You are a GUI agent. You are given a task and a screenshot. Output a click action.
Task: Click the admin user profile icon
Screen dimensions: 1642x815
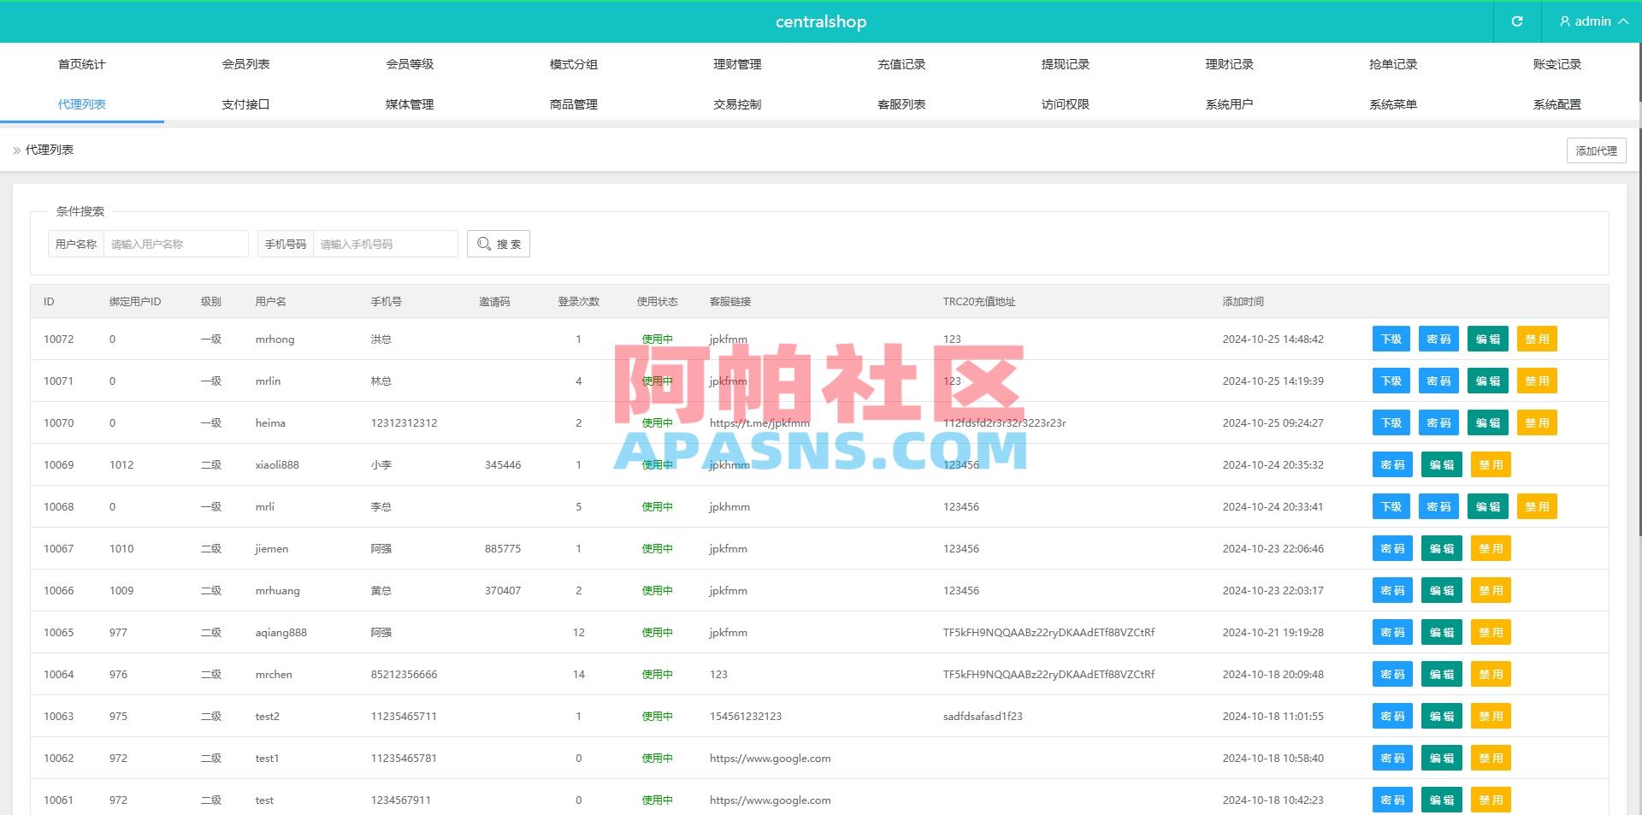point(1564,21)
